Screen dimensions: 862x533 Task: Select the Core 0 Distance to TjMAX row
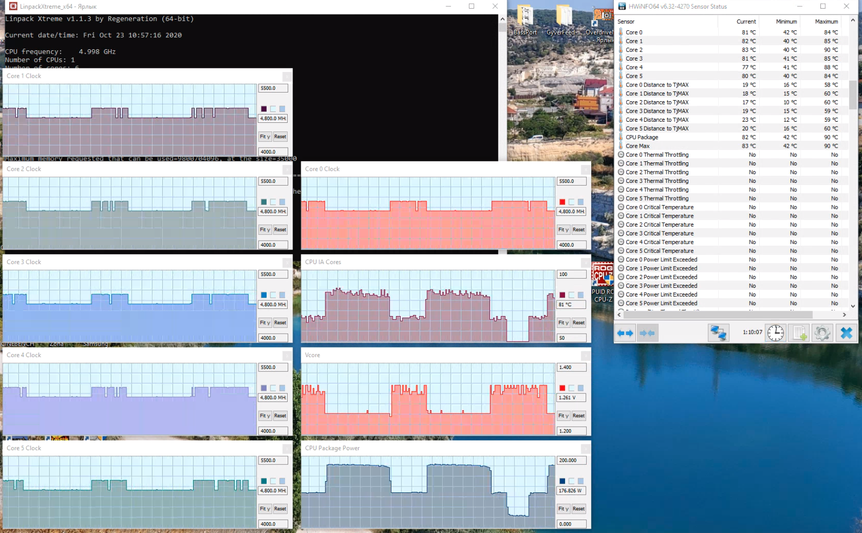[732, 85]
